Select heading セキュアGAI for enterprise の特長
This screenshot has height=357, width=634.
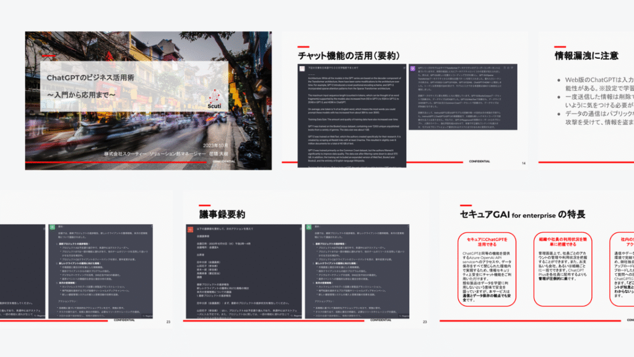click(523, 215)
